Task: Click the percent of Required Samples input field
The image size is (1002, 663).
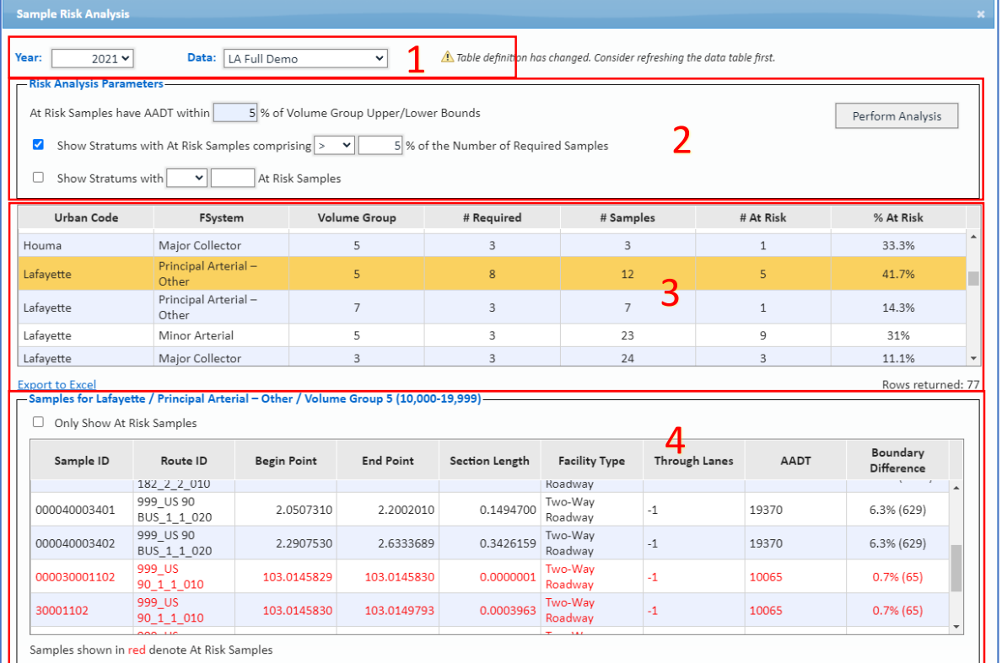Action: tap(380, 146)
